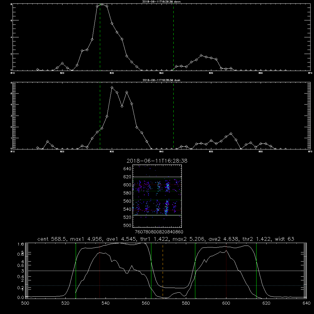Select the 'ave1 4.545' value
Screen dimensions: 314x314
pos(121,239)
